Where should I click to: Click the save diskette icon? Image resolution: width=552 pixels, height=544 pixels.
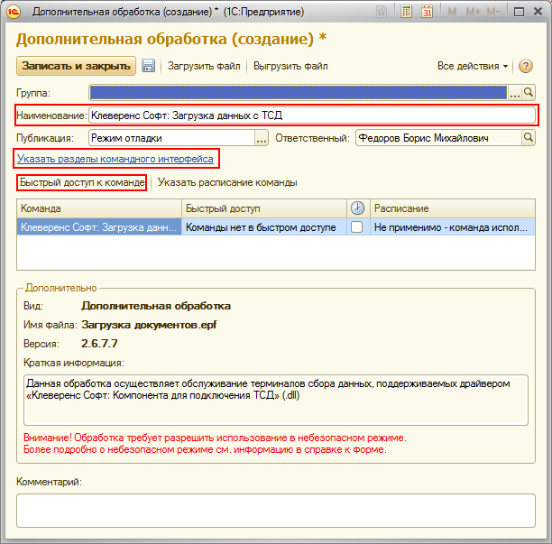point(148,66)
